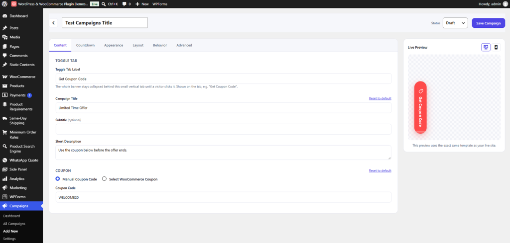Image resolution: width=510 pixels, height=243 pixels.
Task: Click the red Get Coupon Code preview tab
Action: [420, 107]
